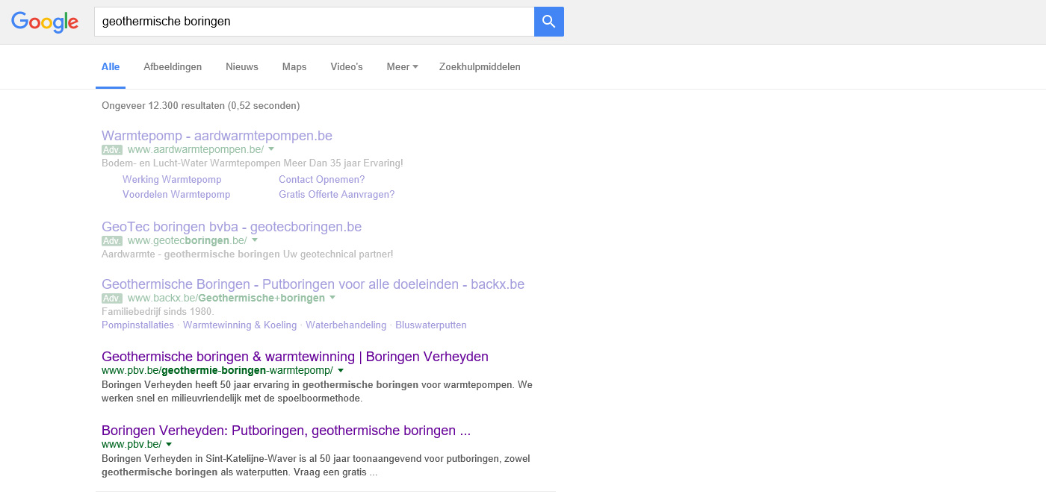This screenshot has height=497, width=1046.
Task: Open the Video's tab
Action: (347, 67)
